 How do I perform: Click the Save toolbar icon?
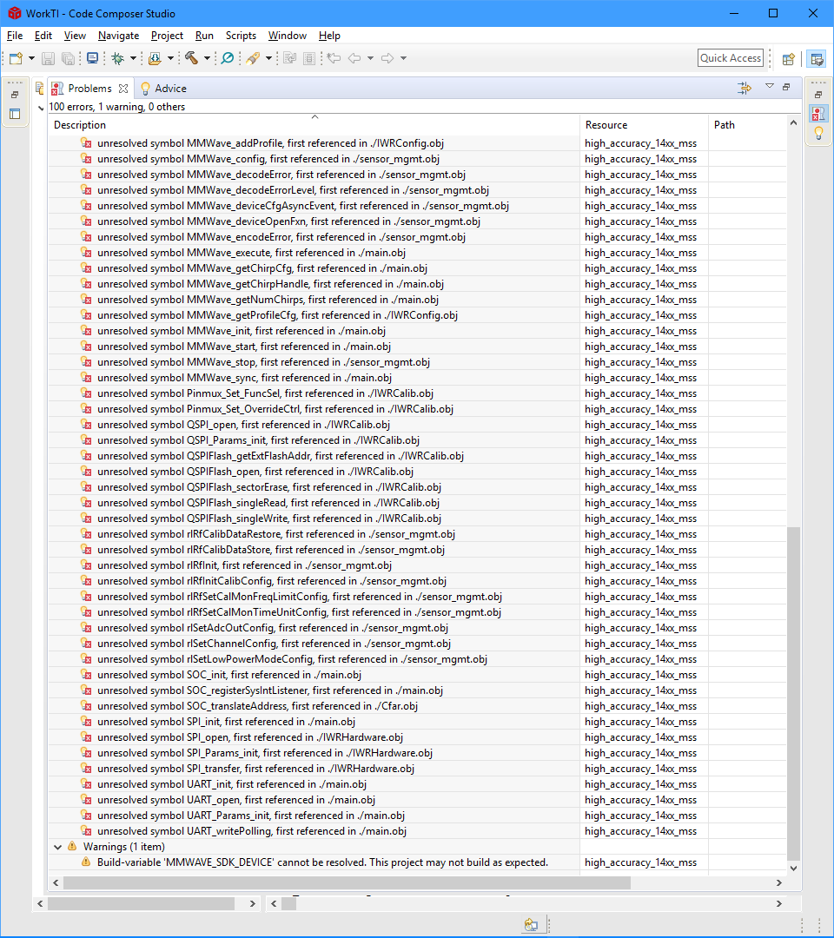click(48, 58)
